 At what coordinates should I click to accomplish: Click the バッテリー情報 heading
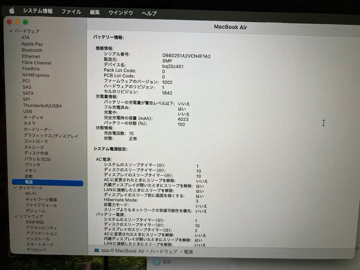point(108,37)
